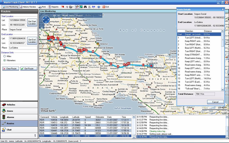This screenshot has width=229, height=143.
Task: Click the binoculars search icon
Action: pyautogui.click(x=85, y=7)
